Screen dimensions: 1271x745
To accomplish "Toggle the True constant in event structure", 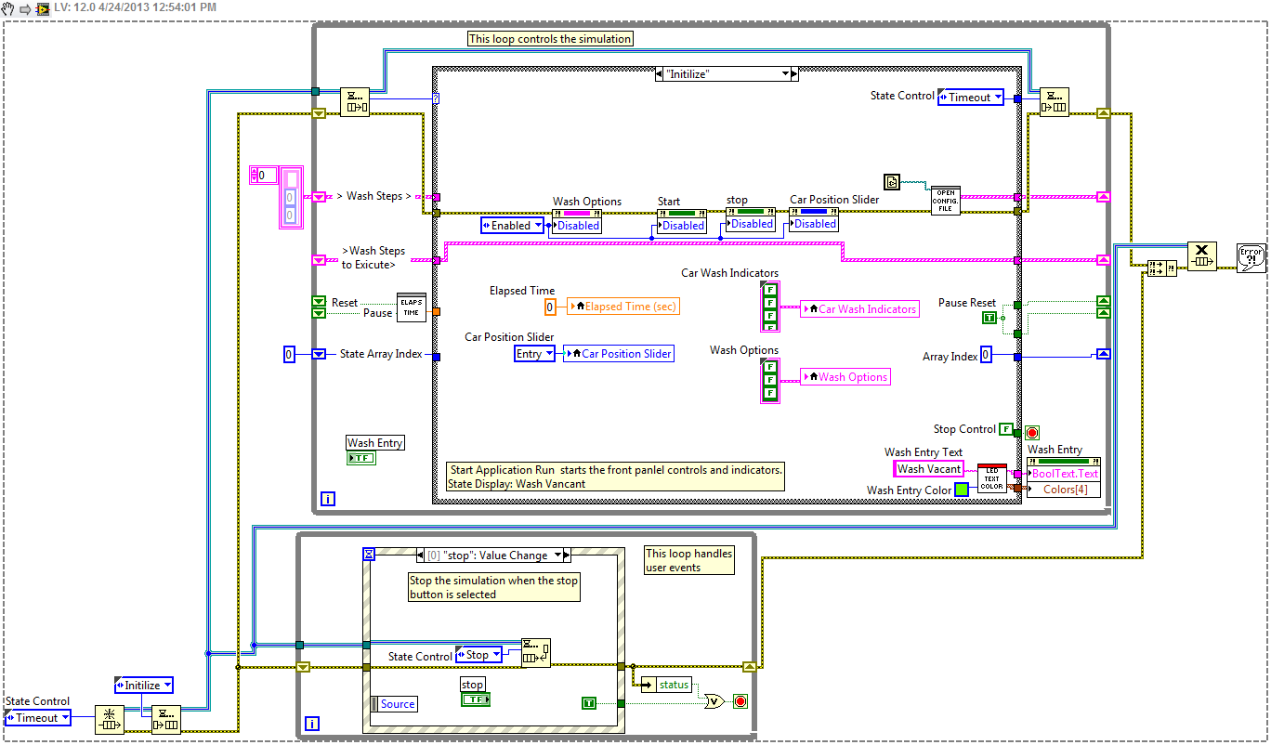I will pos(589,702).
